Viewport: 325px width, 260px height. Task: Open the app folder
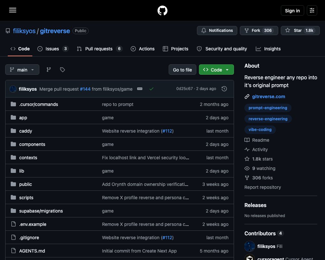coord(23,118)
